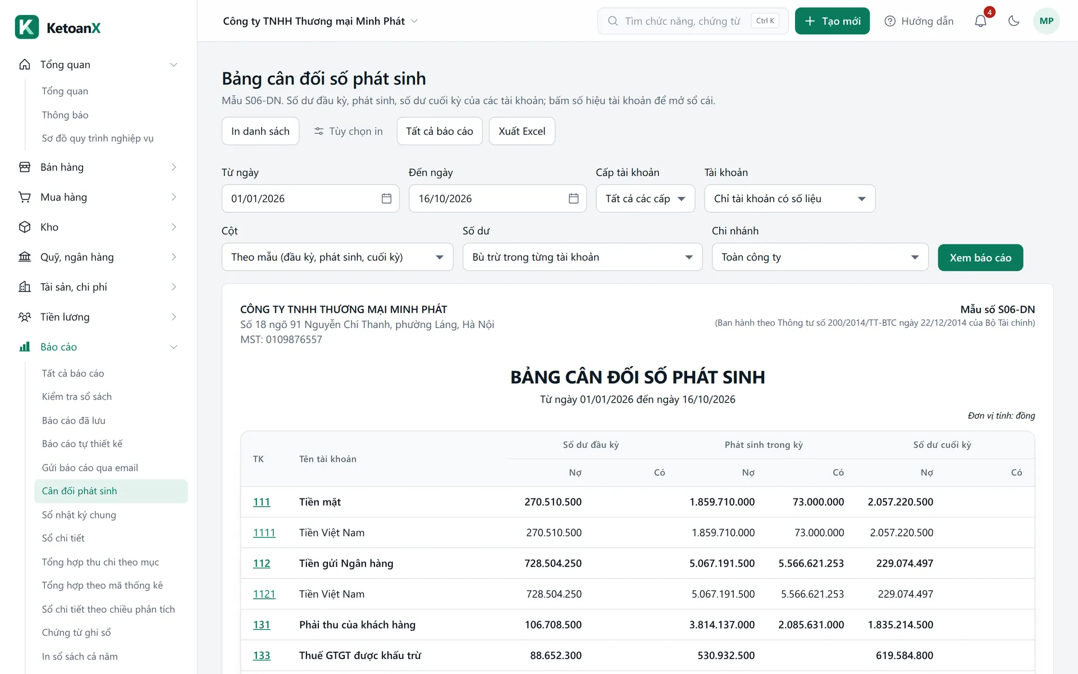
Task: Open the notifications bell
Action: click(x=980, y=21)
